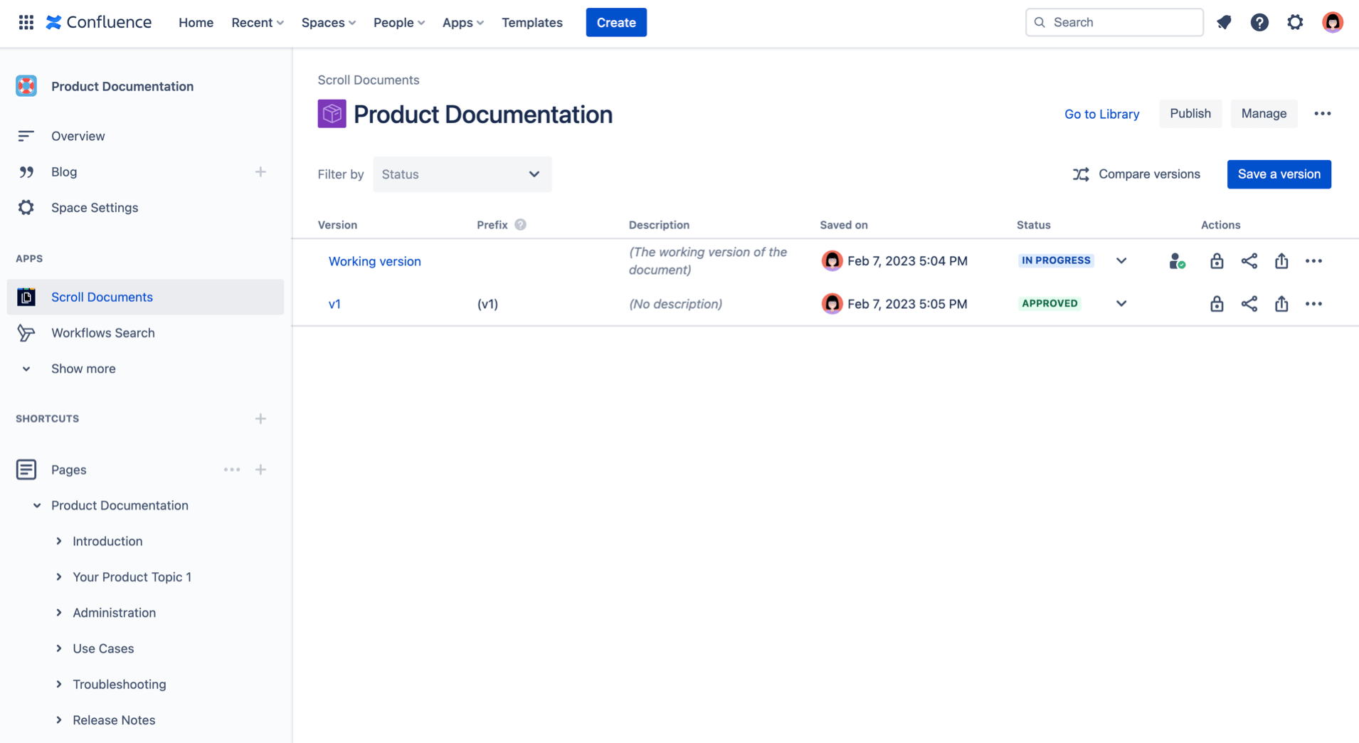Screen dimensions: 1359x743
Task: Open the lock restrictions icon for v1
Action: point(1217,304)
